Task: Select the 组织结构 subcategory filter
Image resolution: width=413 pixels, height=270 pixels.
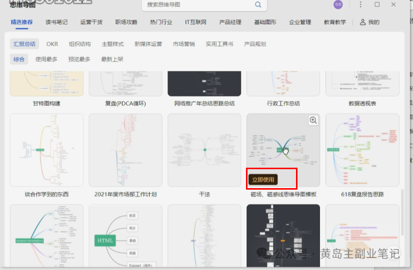Action: [x=80, y=44]
